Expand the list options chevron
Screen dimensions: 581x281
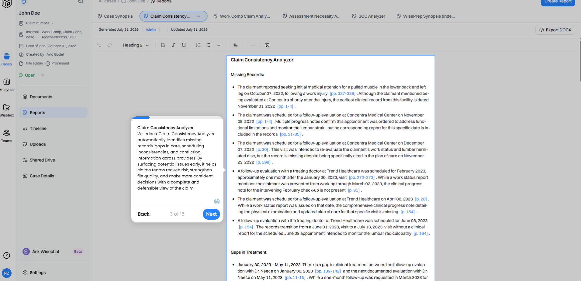coord(218,45)
